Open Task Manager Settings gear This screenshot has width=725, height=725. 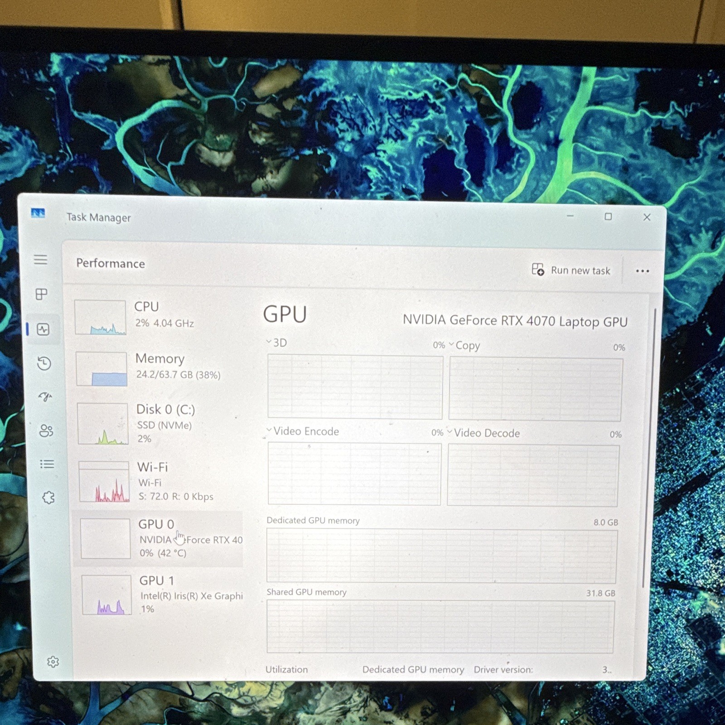[53, 662]
